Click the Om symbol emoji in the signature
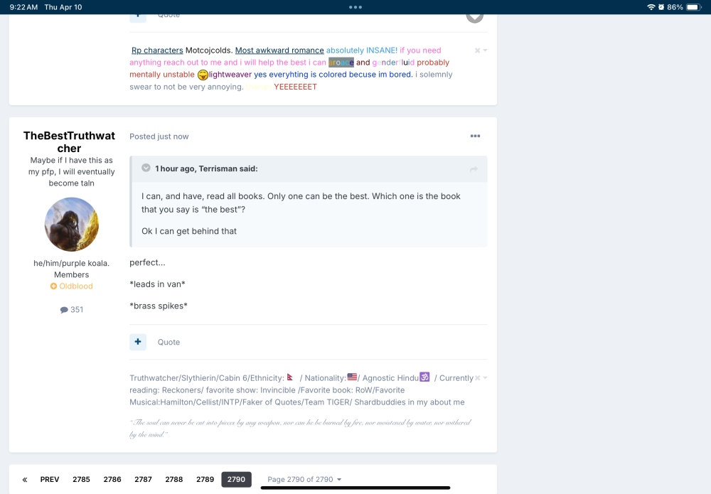 pos(424,377)
